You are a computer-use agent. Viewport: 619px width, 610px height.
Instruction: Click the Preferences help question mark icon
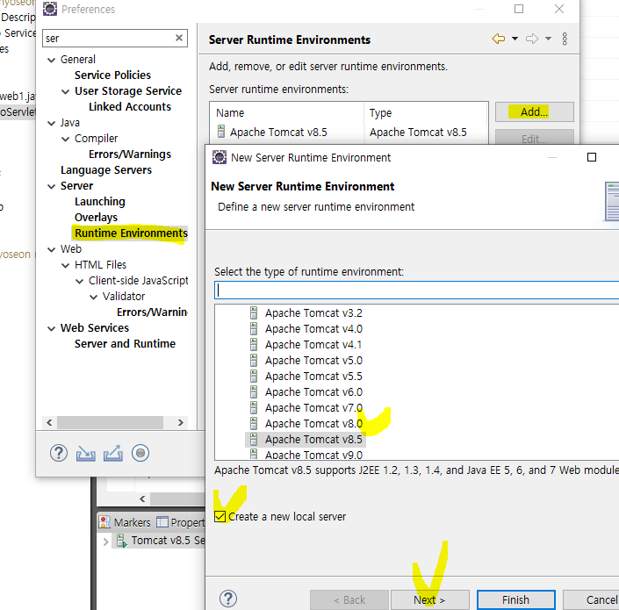pyautogui.click(x=59, y=454)
